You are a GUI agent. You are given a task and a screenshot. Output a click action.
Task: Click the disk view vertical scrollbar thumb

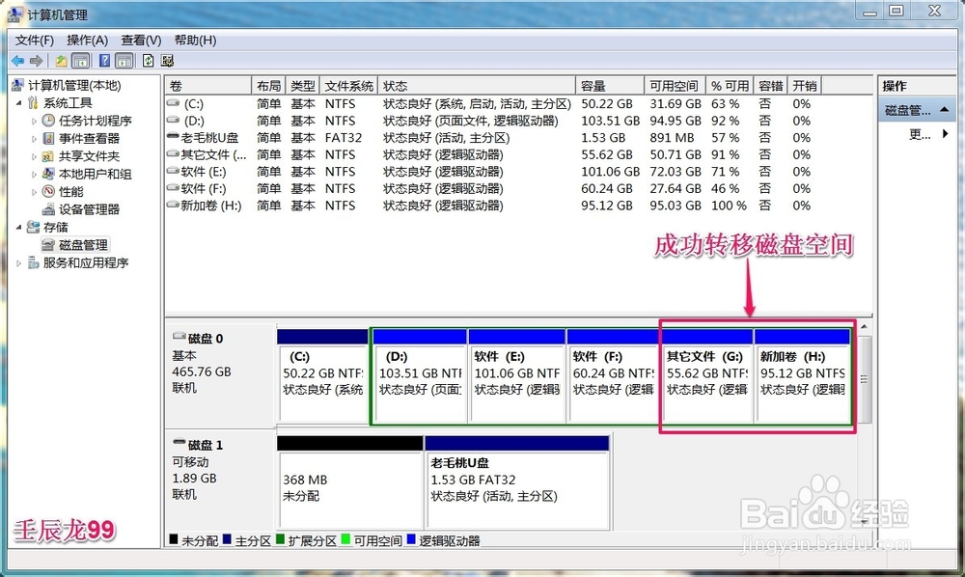(864, 379)
